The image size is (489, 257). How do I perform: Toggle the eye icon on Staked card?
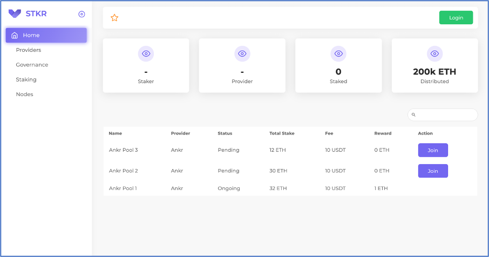pyautogui.click(x=338, y=53)
